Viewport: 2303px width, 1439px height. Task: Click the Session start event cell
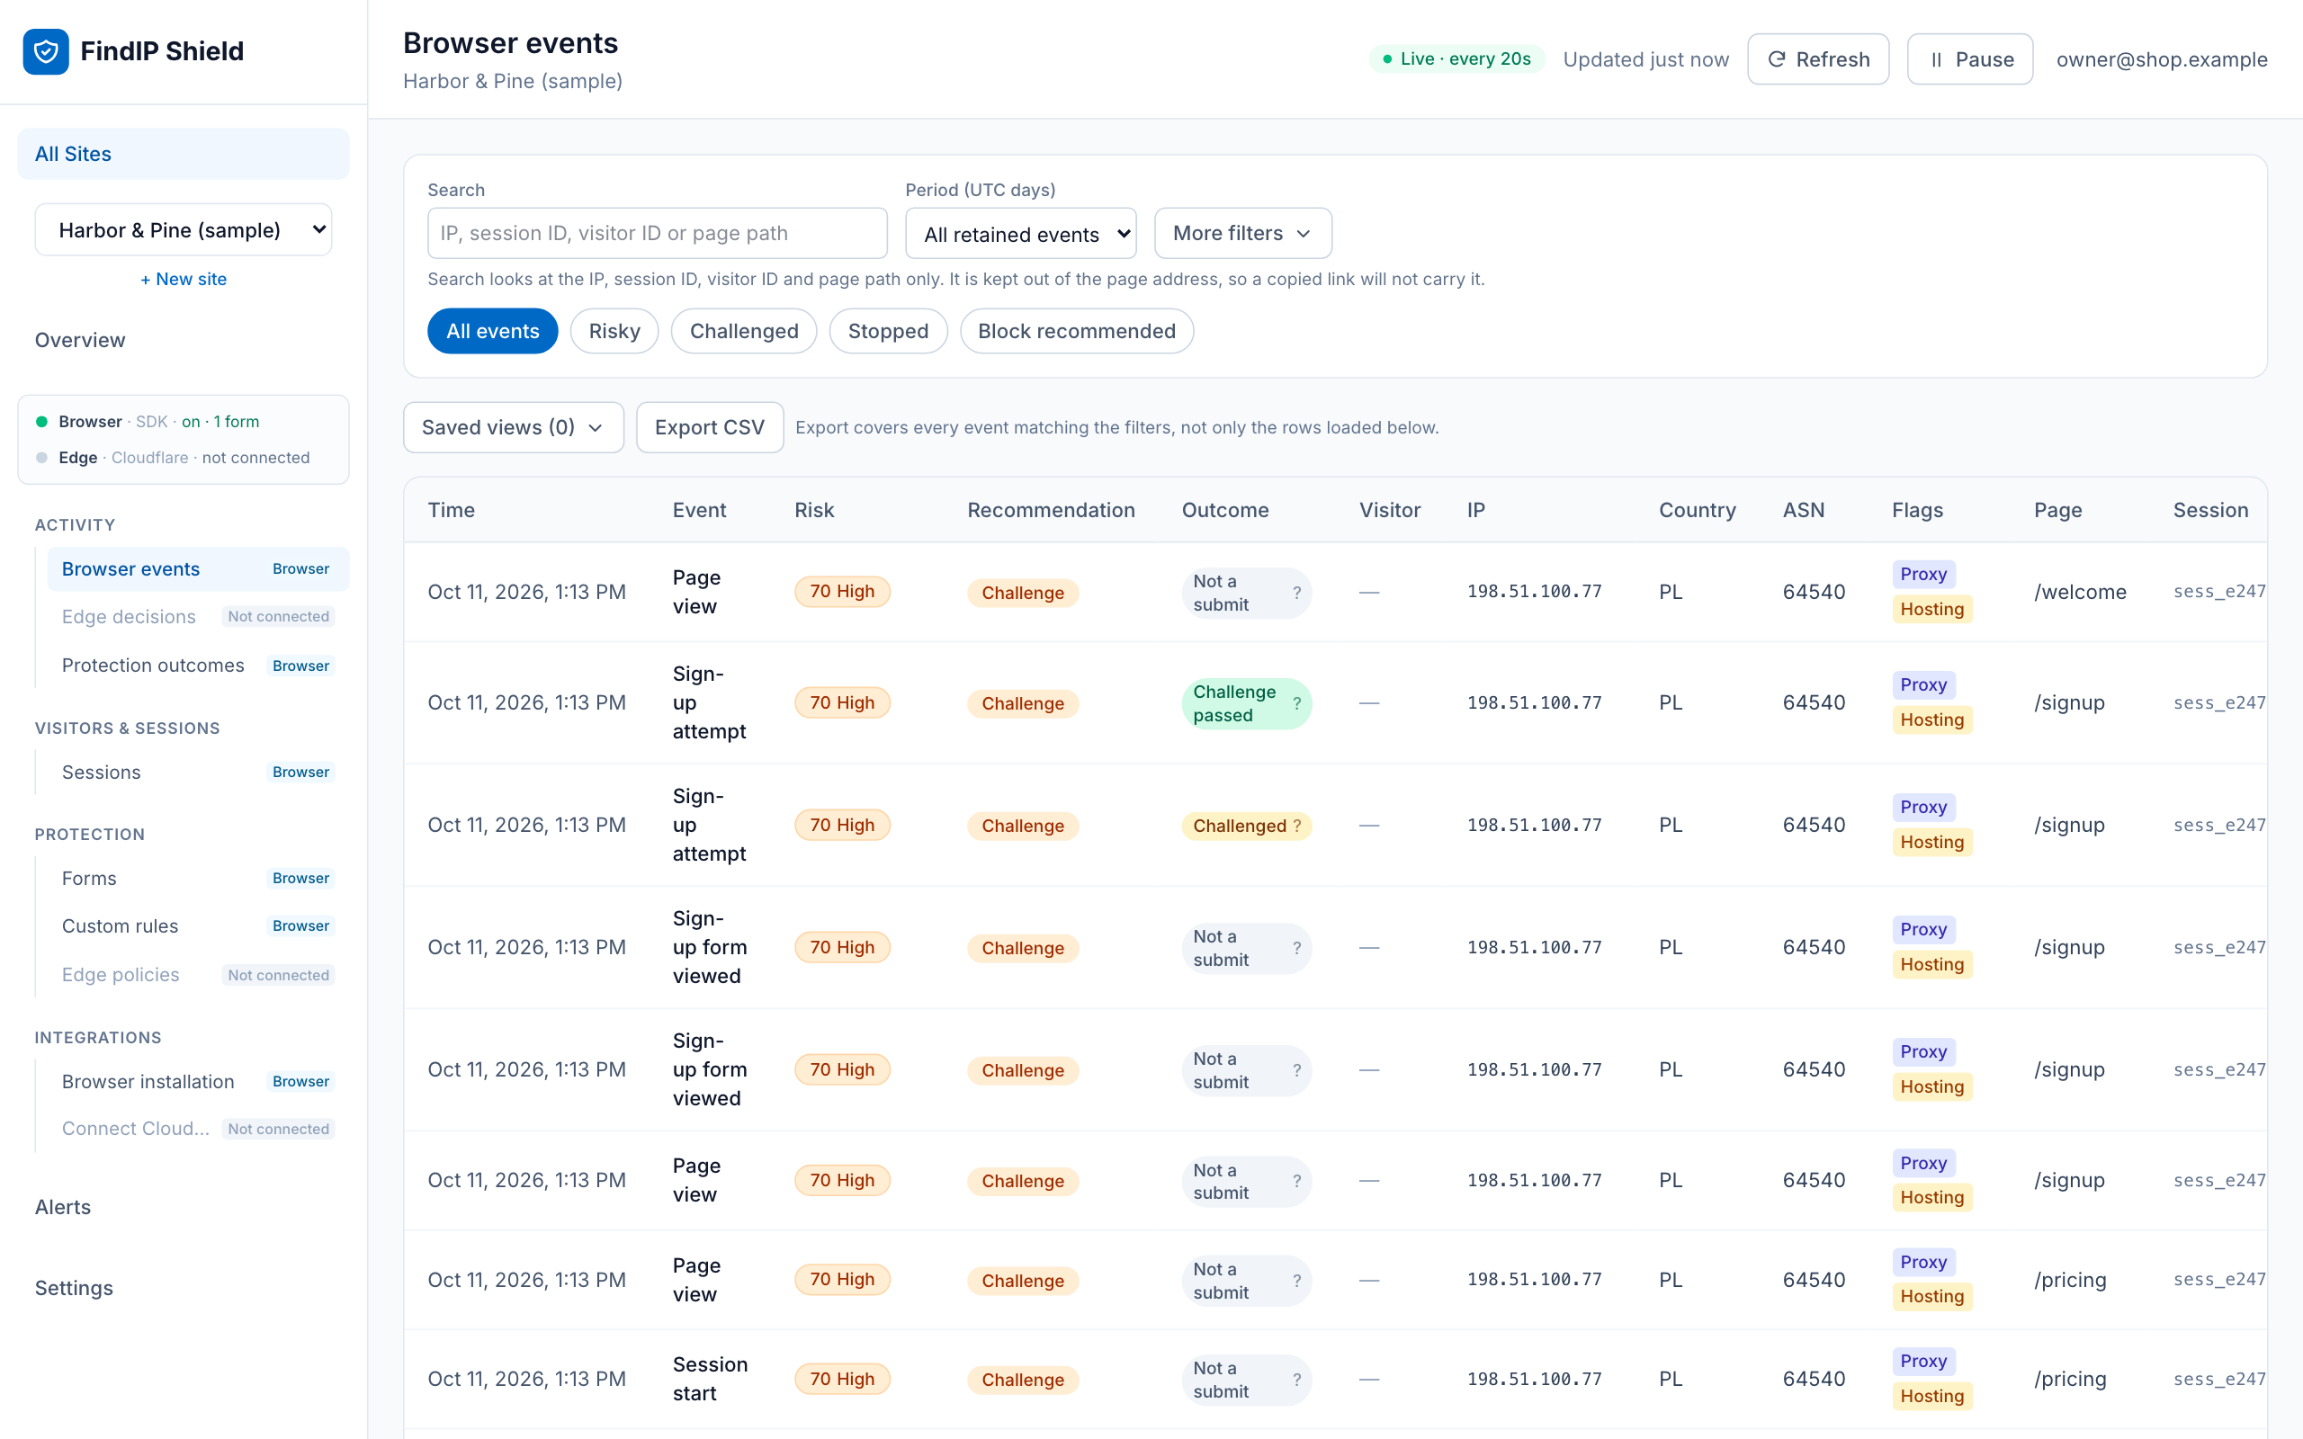point(710,1379)
